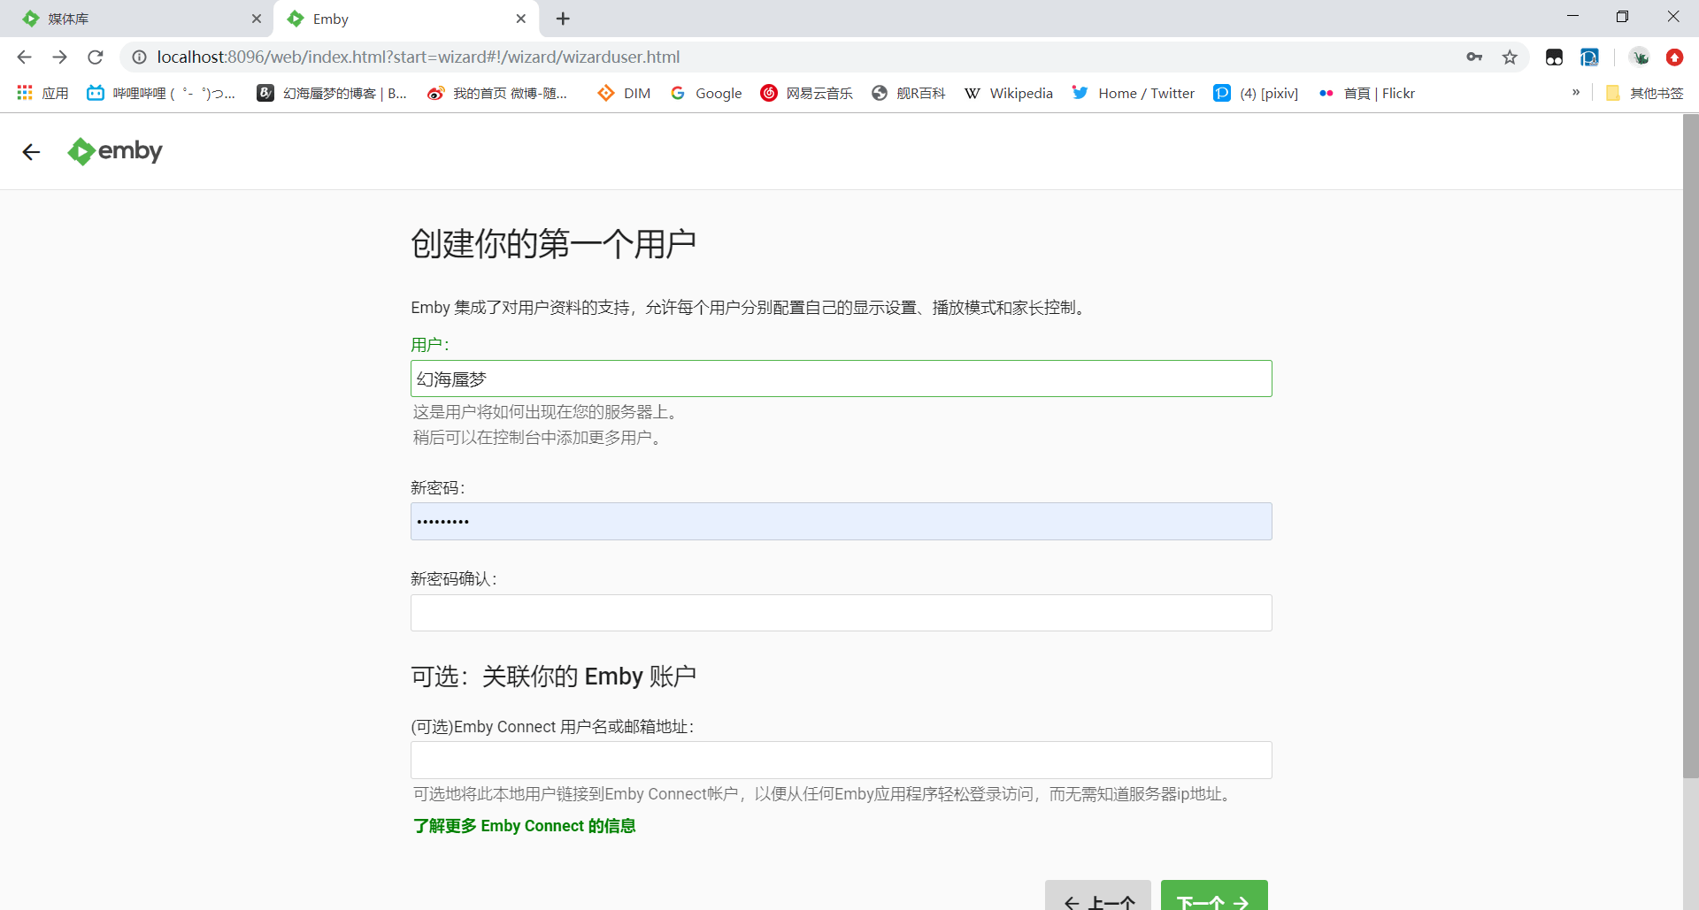This screenshot has height=910, width=1699.
Task: Close the 媒体库 tab
Action: [x=256, y=19]
